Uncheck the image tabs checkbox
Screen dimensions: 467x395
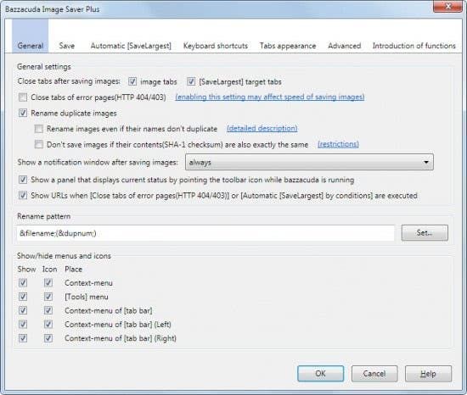pyautogui.click(x=132, y=81)
